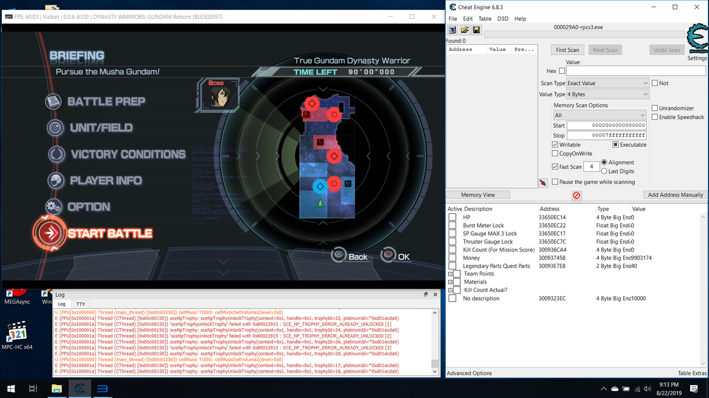Float the Log panel with undock icon
709x398 pixels.
tap(426, 295)
